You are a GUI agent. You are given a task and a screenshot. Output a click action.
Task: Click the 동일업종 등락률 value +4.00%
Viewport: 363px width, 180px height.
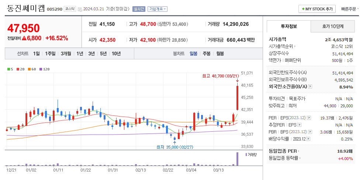point(345,159)
